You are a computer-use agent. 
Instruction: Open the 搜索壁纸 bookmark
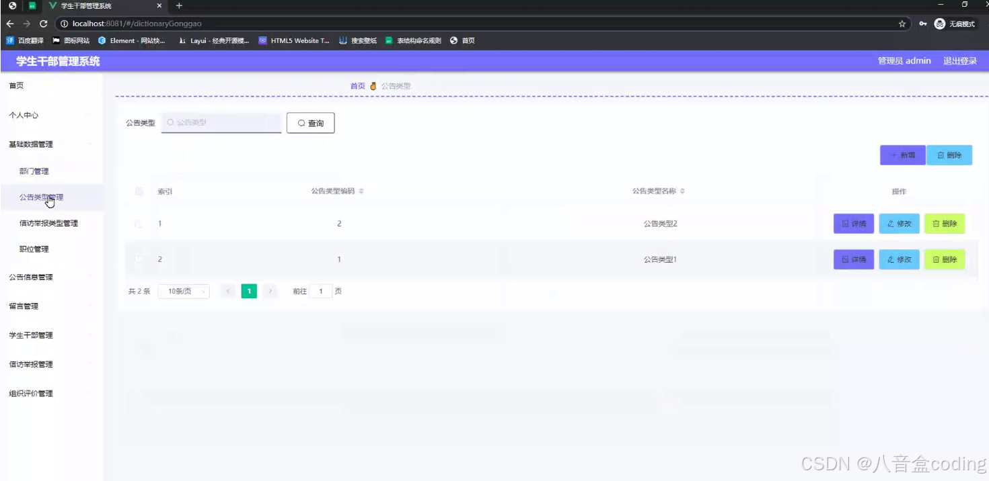358,40
